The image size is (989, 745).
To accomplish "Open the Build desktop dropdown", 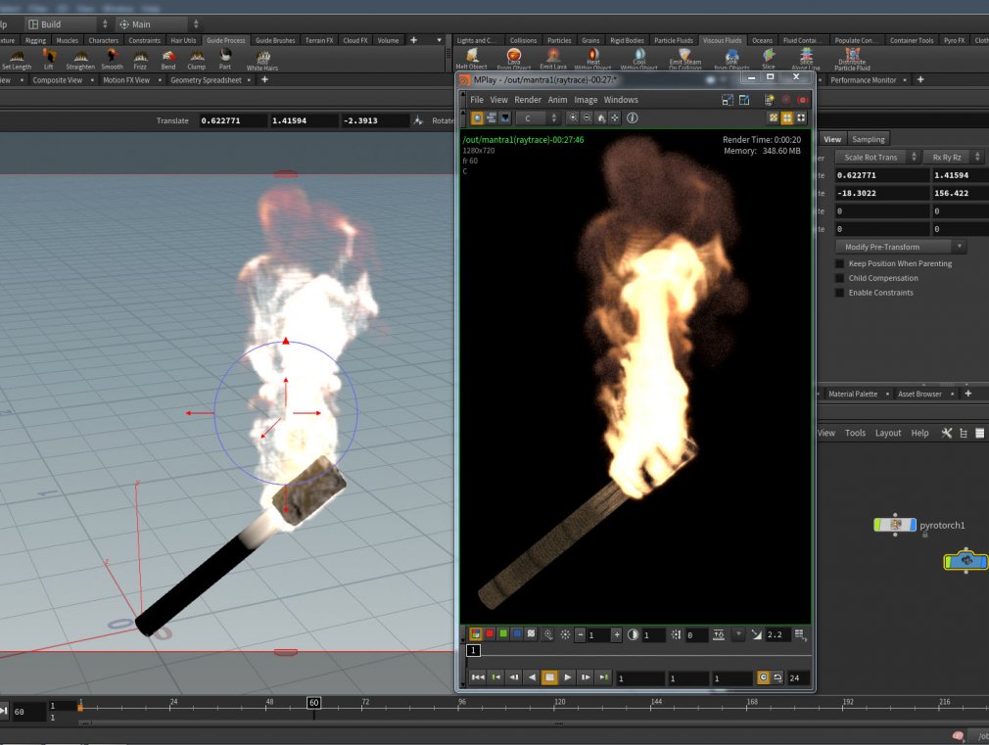I will [68, 24].
